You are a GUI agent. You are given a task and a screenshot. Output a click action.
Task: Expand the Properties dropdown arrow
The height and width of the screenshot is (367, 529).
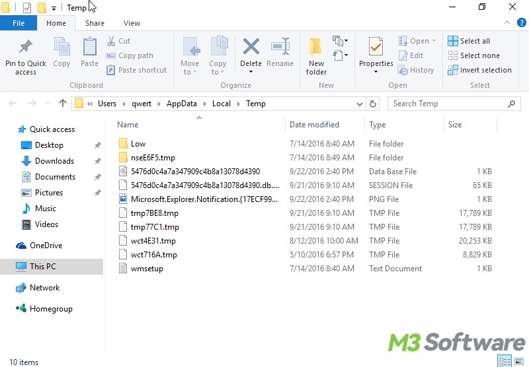(x=376, y=72)
